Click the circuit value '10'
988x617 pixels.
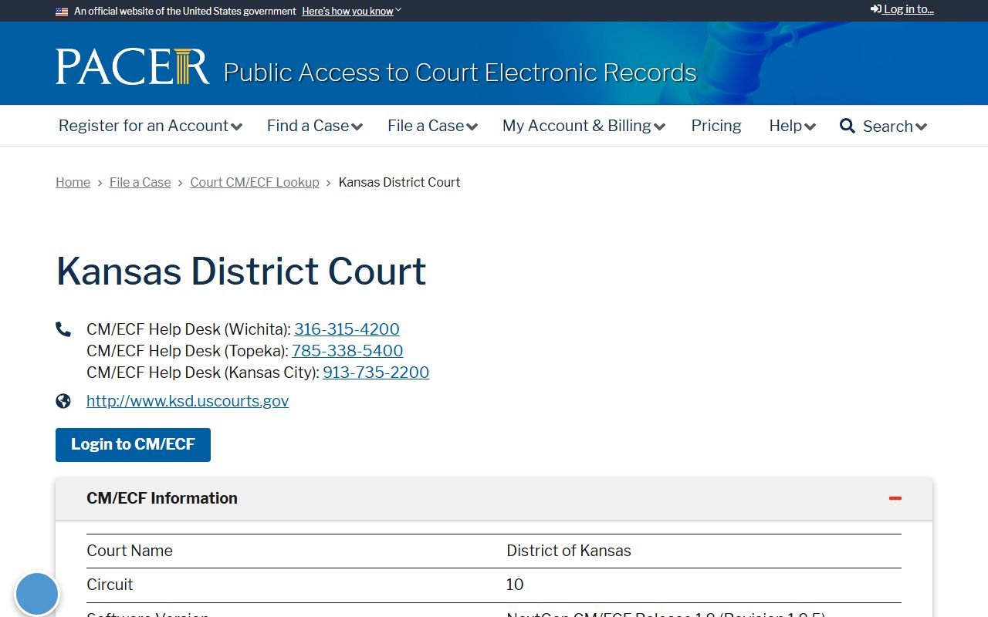(x=515, y=585)
